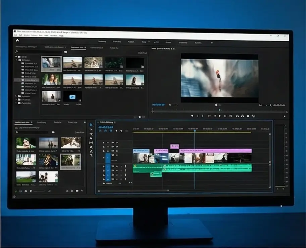The image size is (306, 248).
Task: Select the Selection arrow tool in timeline toolbar
Action: (91, 125)
